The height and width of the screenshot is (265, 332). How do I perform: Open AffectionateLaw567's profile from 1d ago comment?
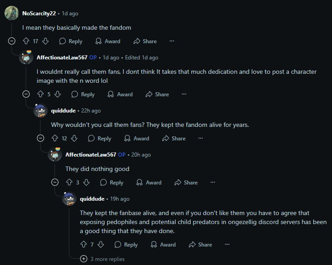(x=62, y=58)
